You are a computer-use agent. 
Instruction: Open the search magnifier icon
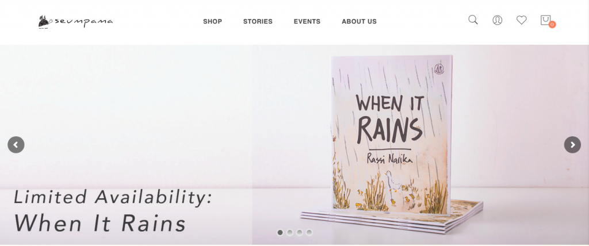[x=473, y=20]
